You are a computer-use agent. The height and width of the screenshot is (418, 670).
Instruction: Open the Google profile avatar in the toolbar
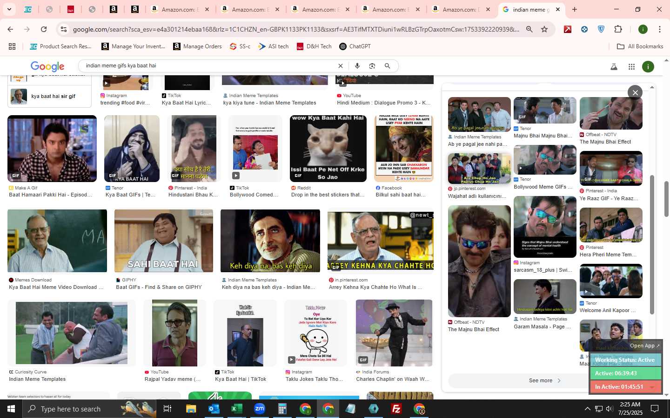643,29
